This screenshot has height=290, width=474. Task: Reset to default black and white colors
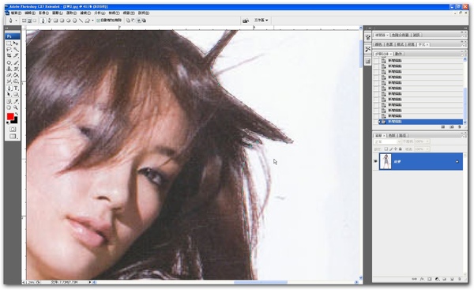pyautogui.click(x=8, y=122)
